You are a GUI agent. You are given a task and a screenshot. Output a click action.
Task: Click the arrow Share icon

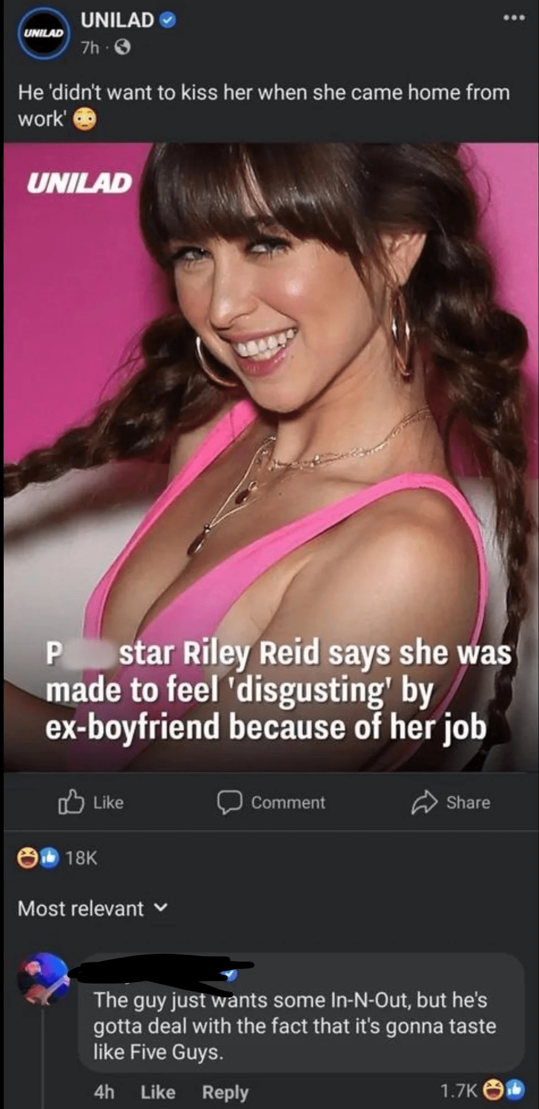pos(424,802)
